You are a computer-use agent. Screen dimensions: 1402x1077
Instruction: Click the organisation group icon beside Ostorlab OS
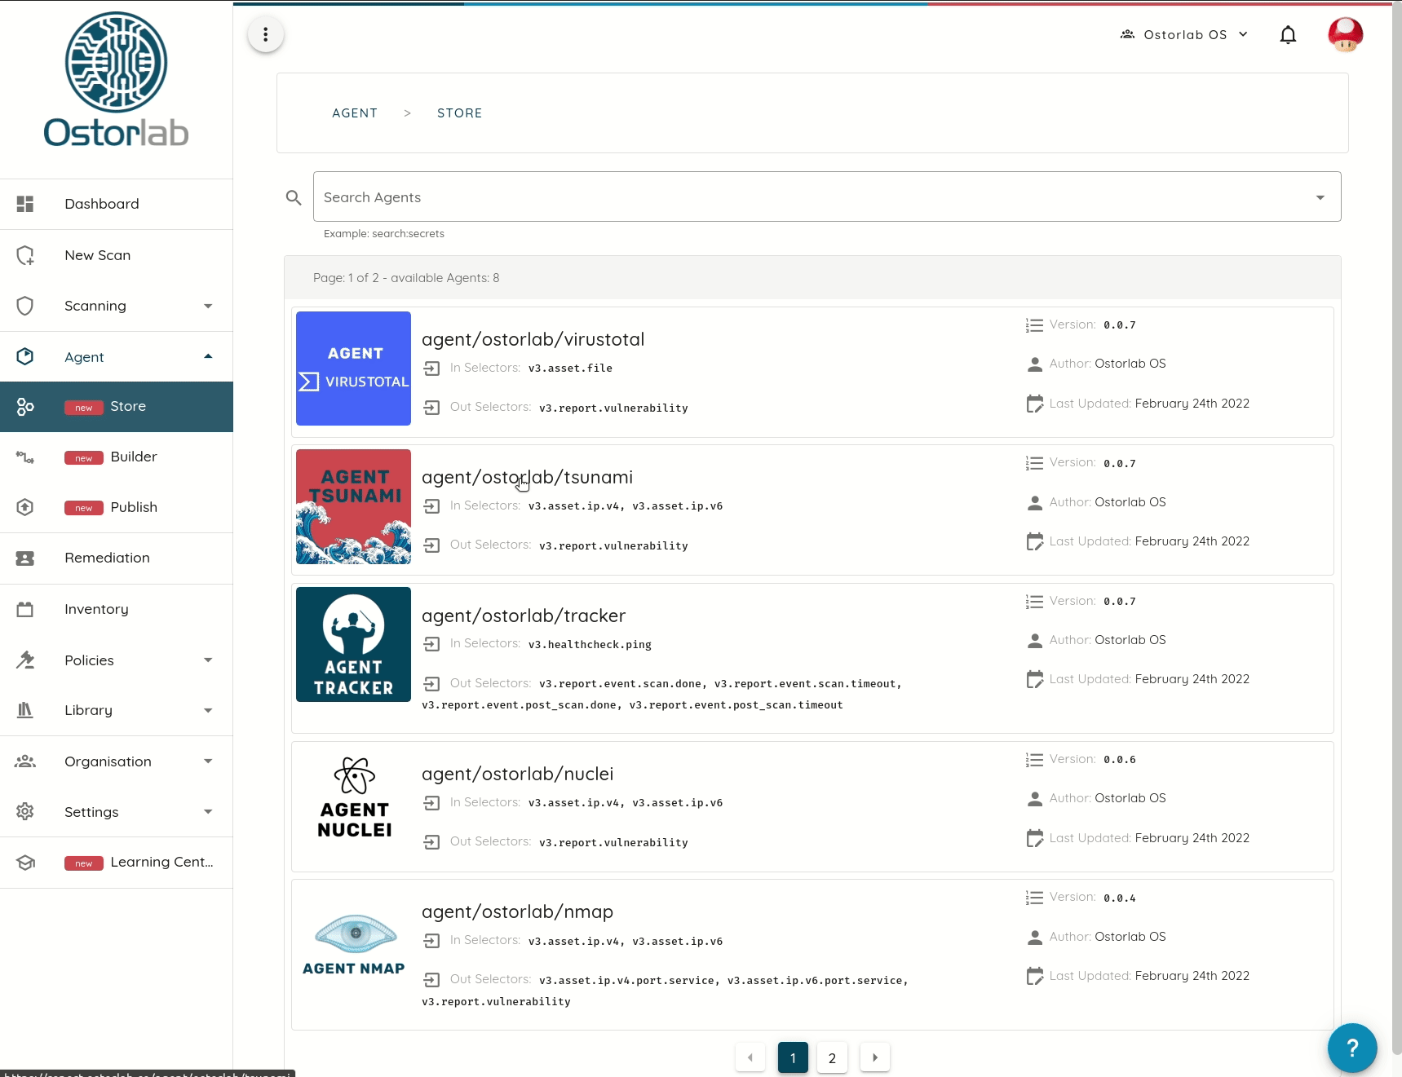point(1127,34)
